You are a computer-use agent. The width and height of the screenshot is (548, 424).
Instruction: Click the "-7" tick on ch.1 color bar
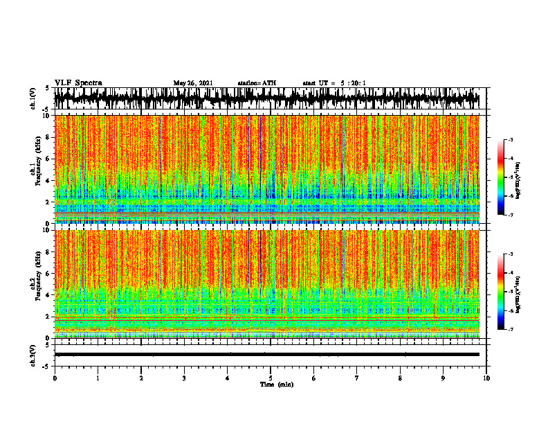click(511, 215)
